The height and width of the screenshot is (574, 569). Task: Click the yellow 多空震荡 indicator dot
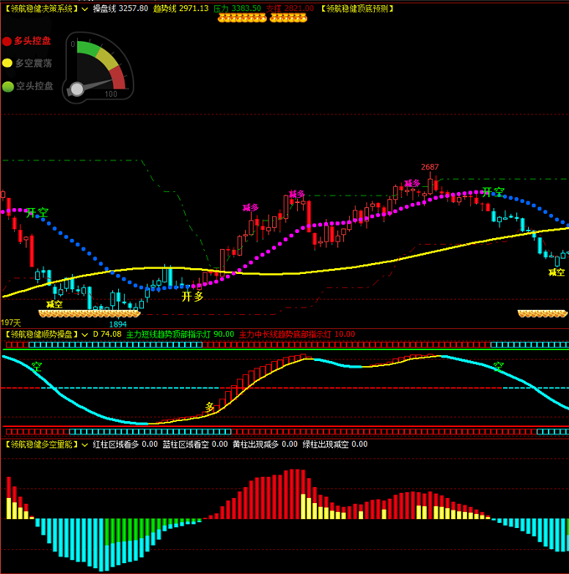click(x=8, y=63)
